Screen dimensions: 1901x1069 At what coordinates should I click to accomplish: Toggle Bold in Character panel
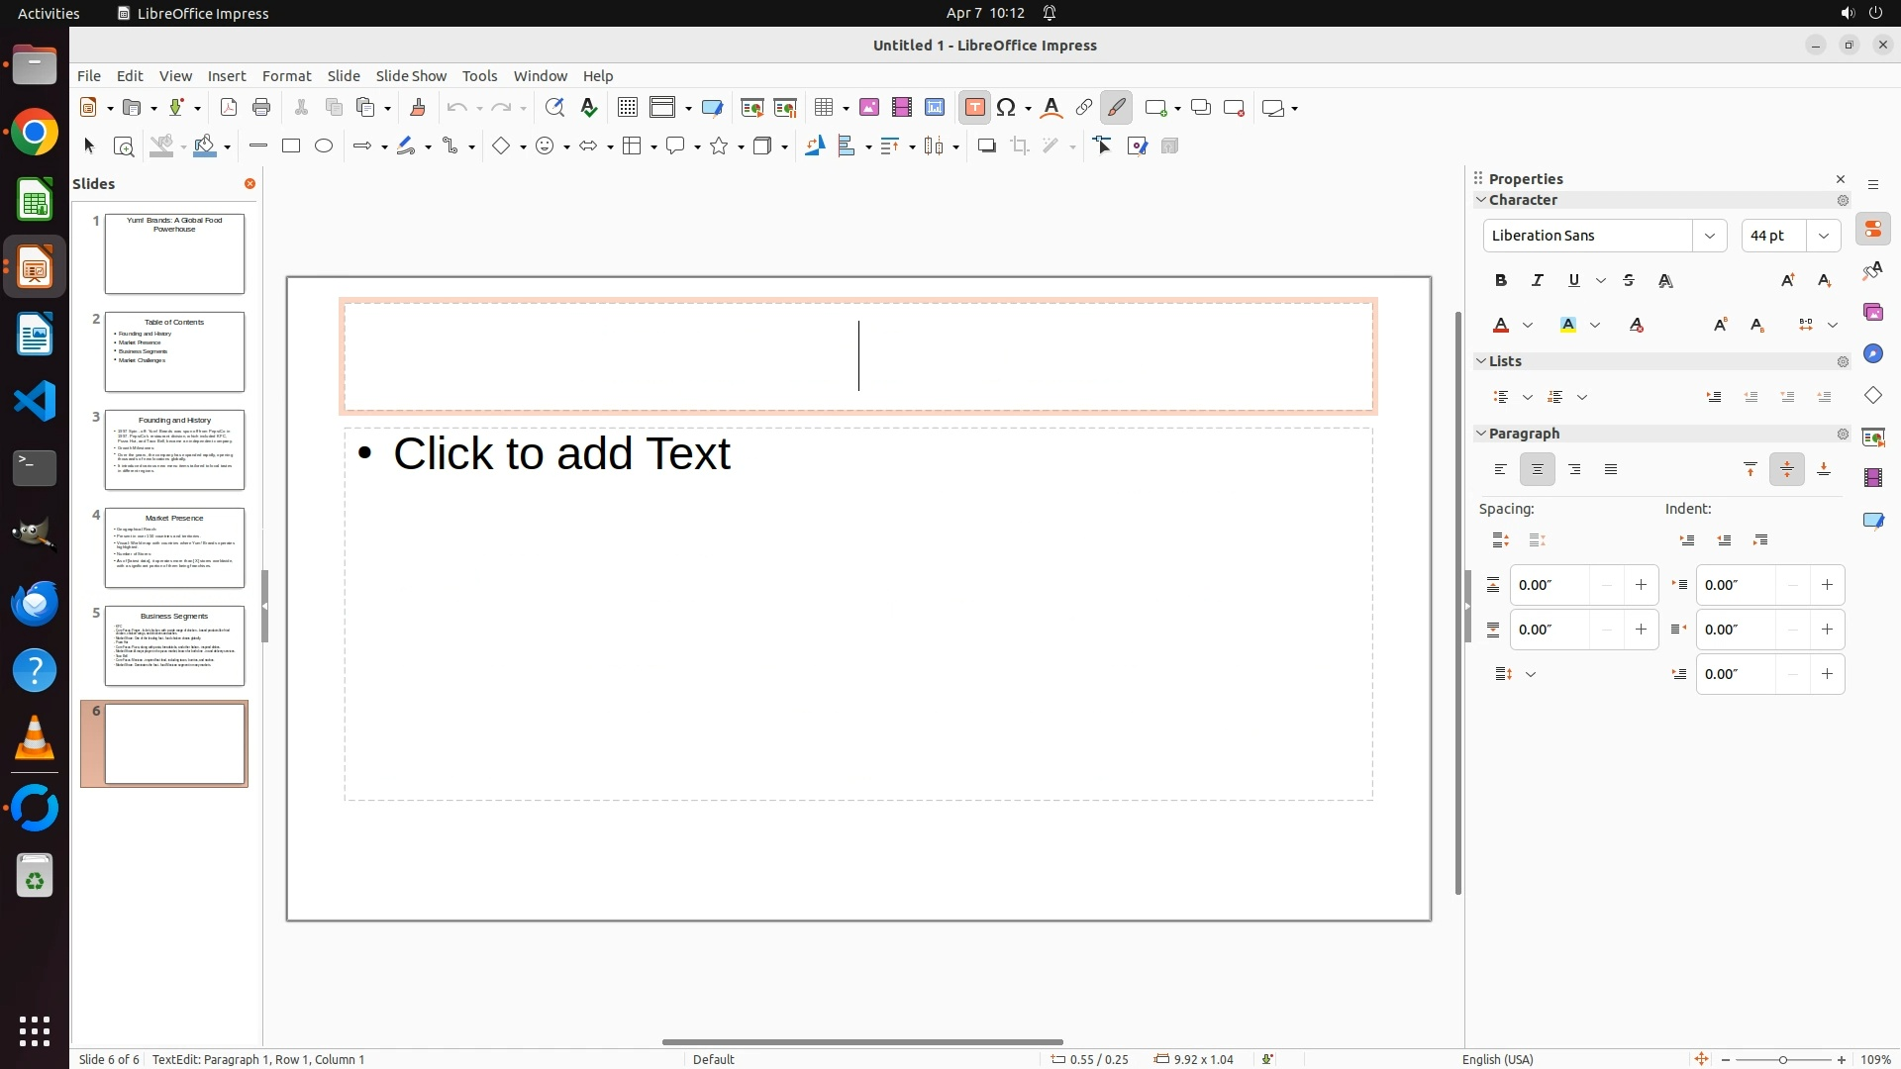click(x=1501, y=281)
